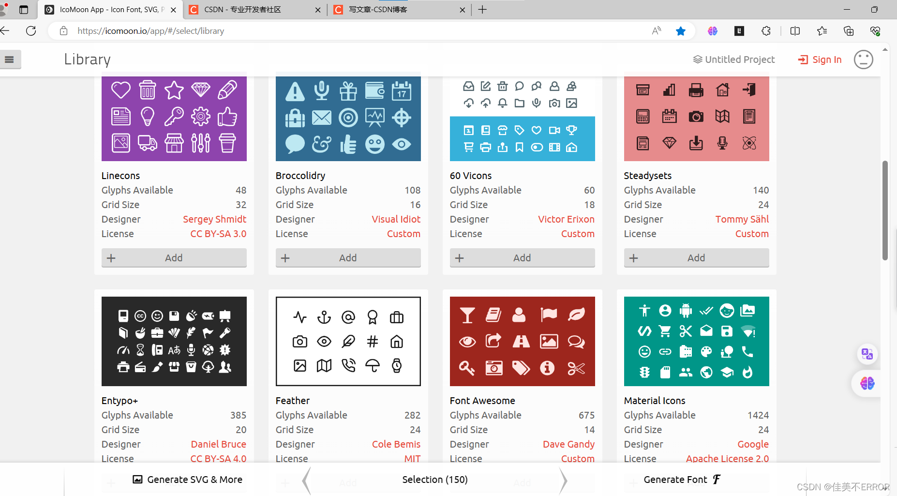This screenshot has width=897, height=496.
Task: Select the home glyph in Feather
Action: pos(397,342)
